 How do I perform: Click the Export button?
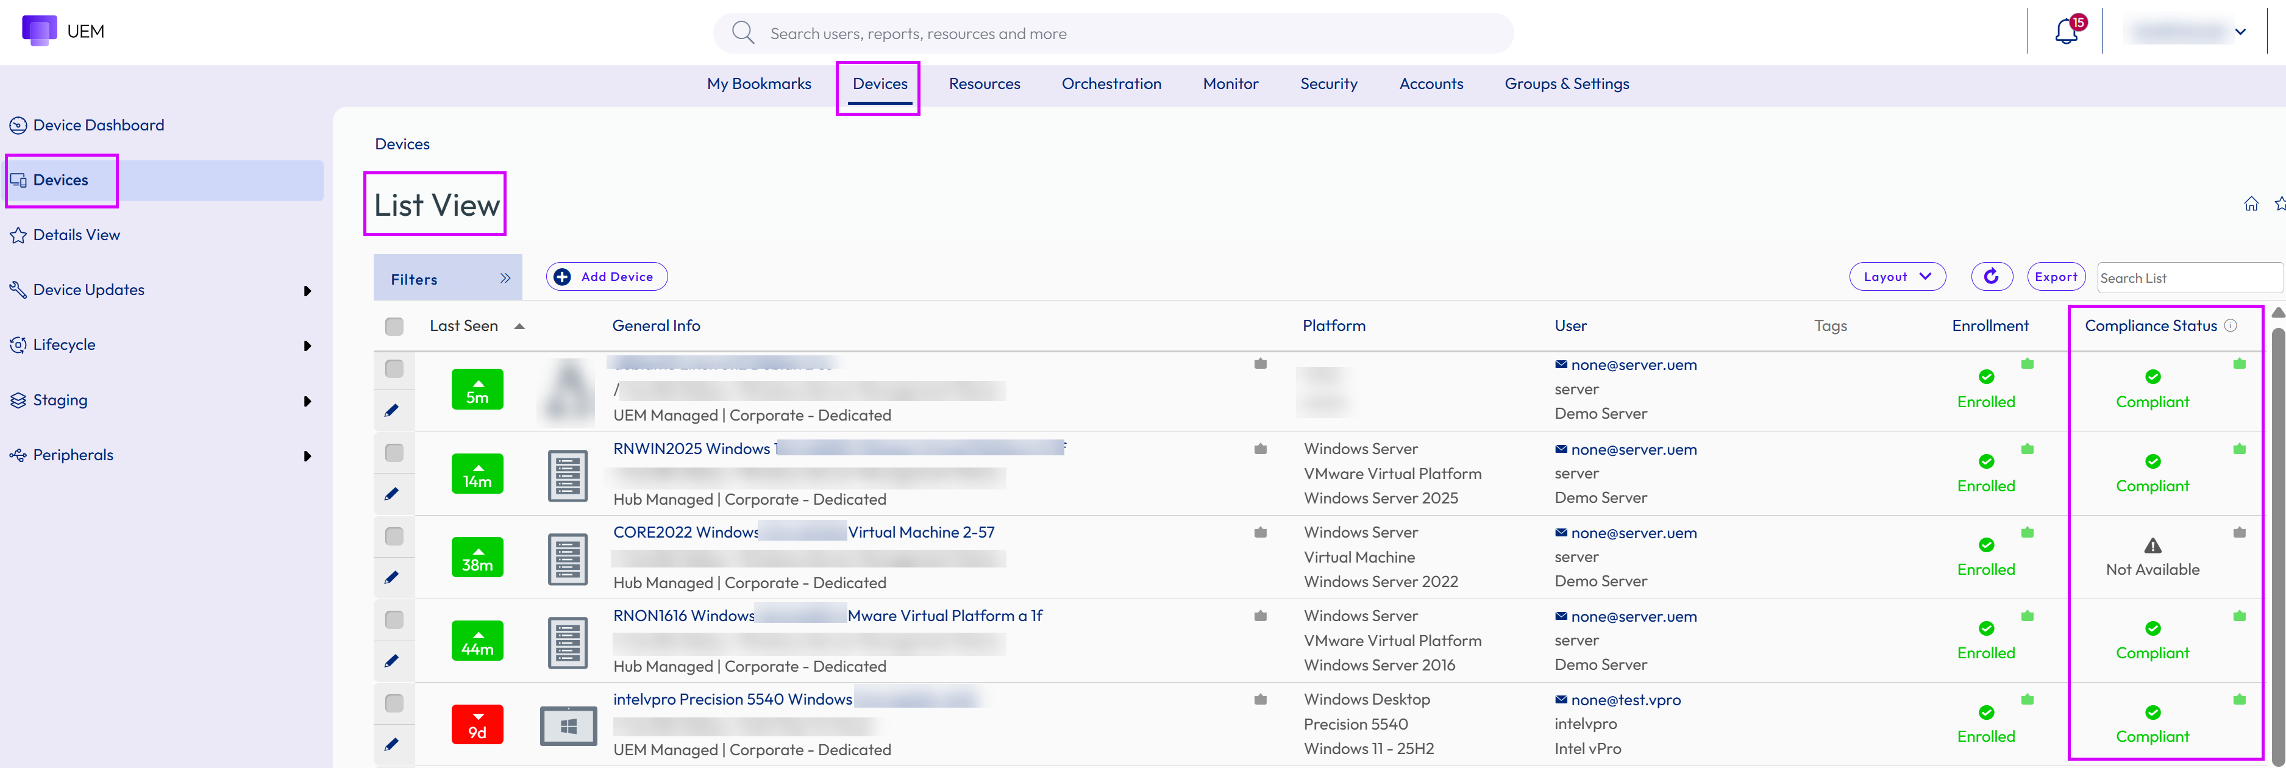point(2056,277)
